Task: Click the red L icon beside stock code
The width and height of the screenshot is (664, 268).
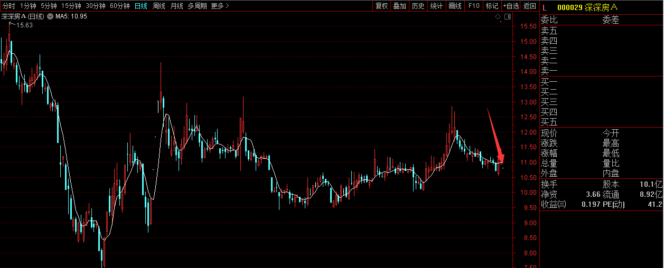Action: click(545, 7)
